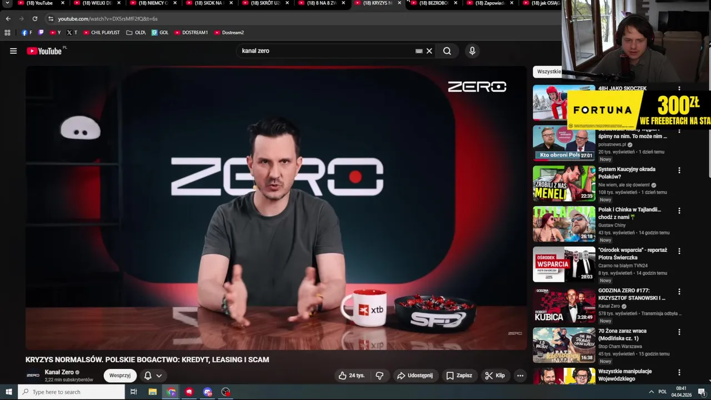The image size is (711, 400).
Task: Open Ośrodek wsparcia reportaż video title
Action: click(633, 254)
